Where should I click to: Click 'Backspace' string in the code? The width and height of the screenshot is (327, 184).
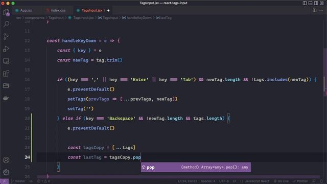121,119
